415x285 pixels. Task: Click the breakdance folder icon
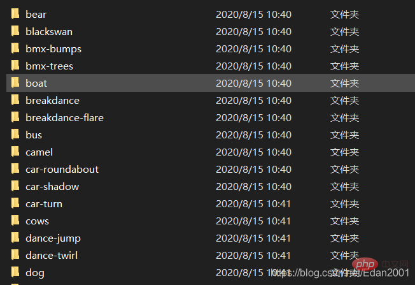[x=15, y=100]
